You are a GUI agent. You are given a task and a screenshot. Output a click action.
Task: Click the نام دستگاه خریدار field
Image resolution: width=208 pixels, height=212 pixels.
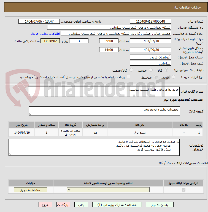109,28
